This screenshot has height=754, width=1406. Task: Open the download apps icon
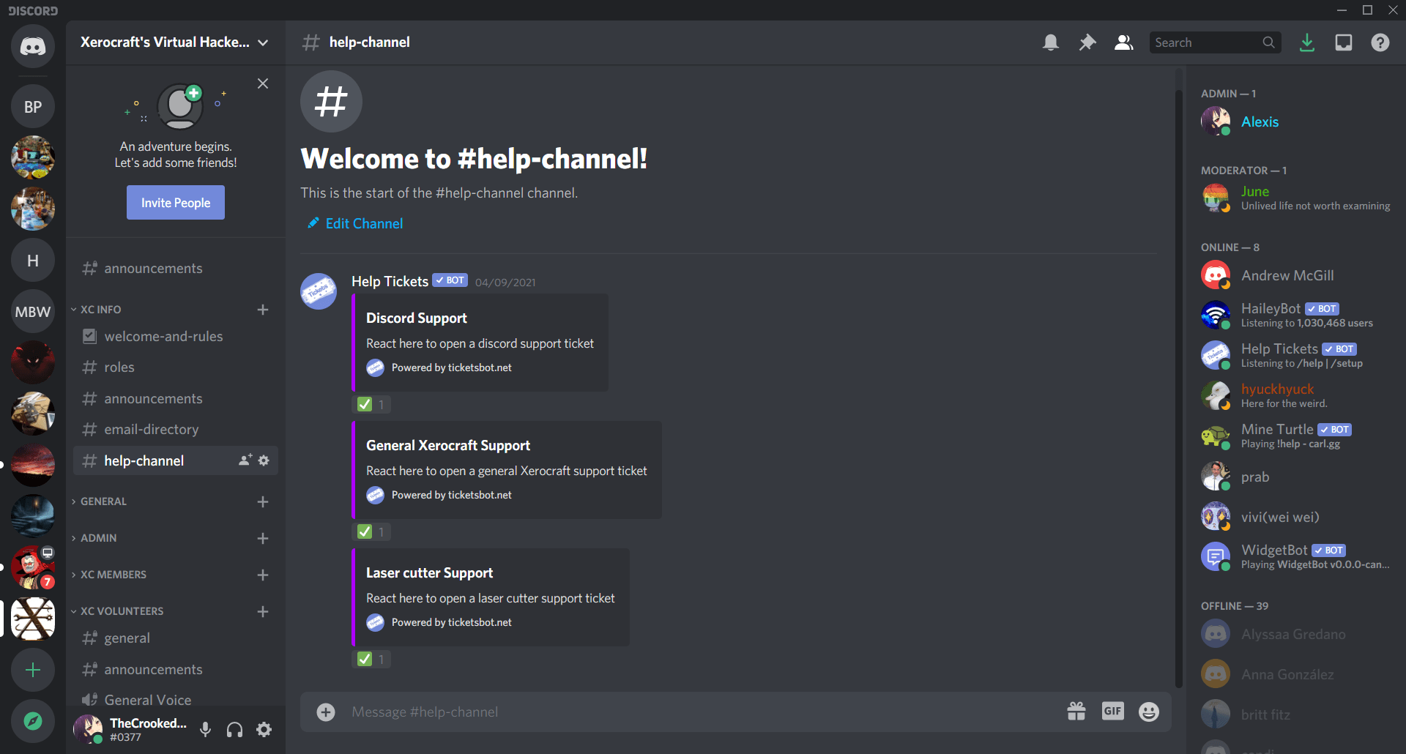pos(1307,42)
